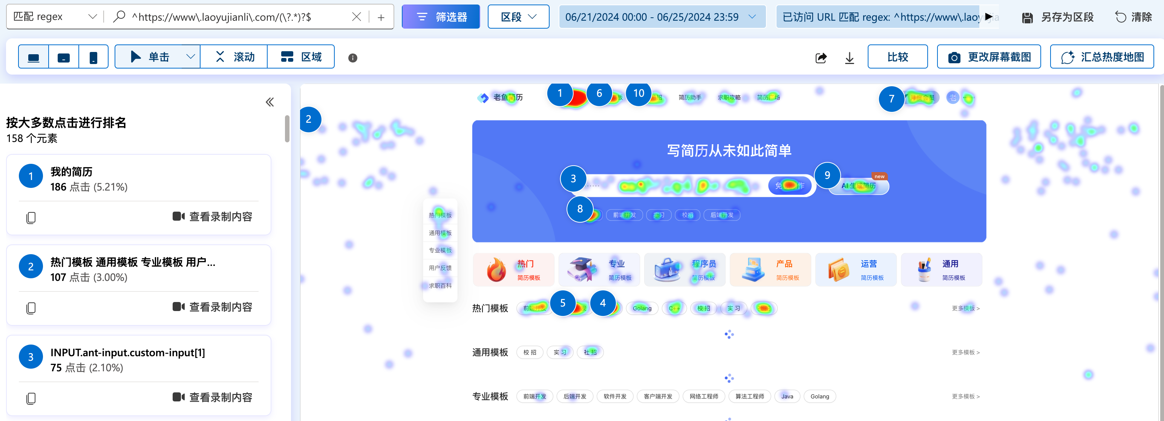The image size is (1164, 421).
Task: Switch to 区域 heatmap tab
Action: pos(301,57)
